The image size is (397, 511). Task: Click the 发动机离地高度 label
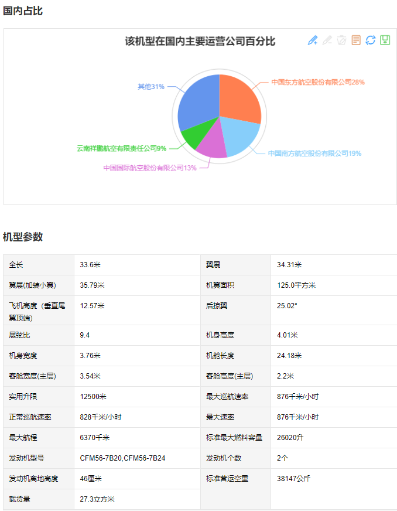coord(33,479)
